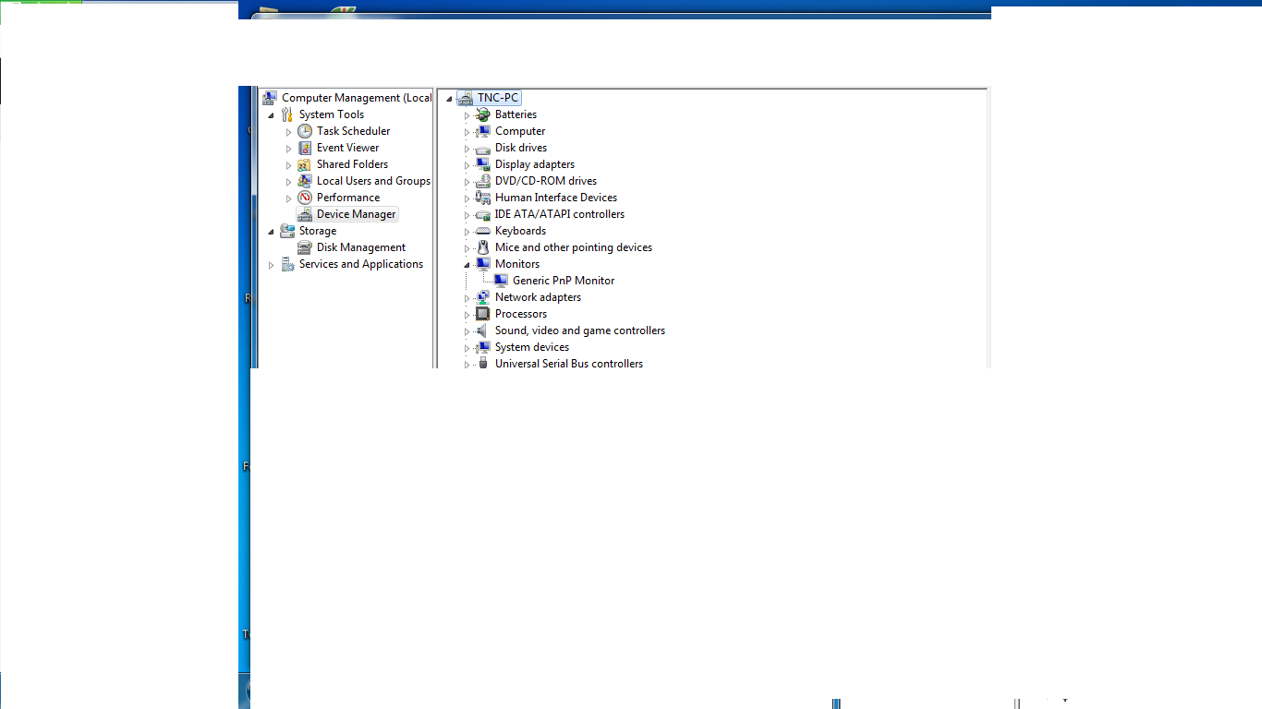Click the Generic PnP Monitor icon
Screen dimensions: 1262x709
point(501,281)
